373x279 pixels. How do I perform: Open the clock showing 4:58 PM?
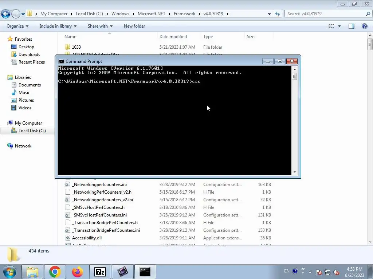[354, 272]
